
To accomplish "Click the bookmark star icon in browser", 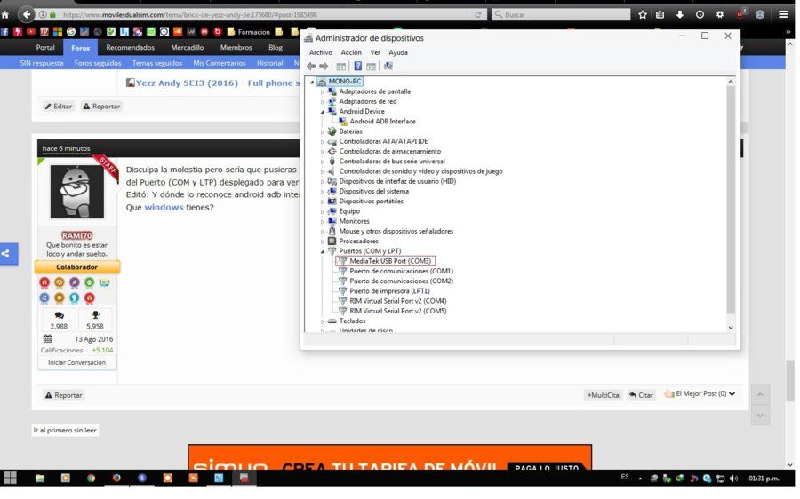I will coord(643,15).
